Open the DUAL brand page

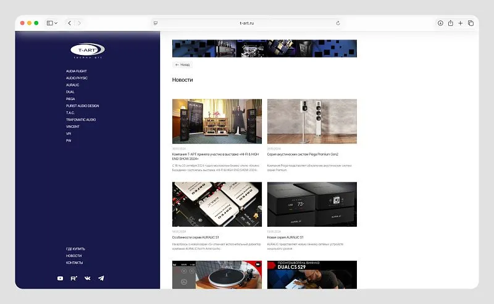click(70, 92)
